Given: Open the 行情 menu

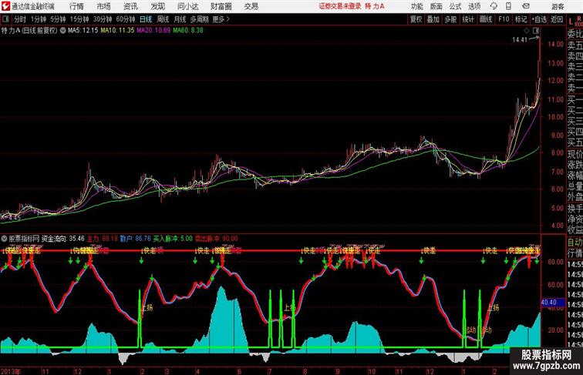Looking at the screenshot, I should [76, 6].
